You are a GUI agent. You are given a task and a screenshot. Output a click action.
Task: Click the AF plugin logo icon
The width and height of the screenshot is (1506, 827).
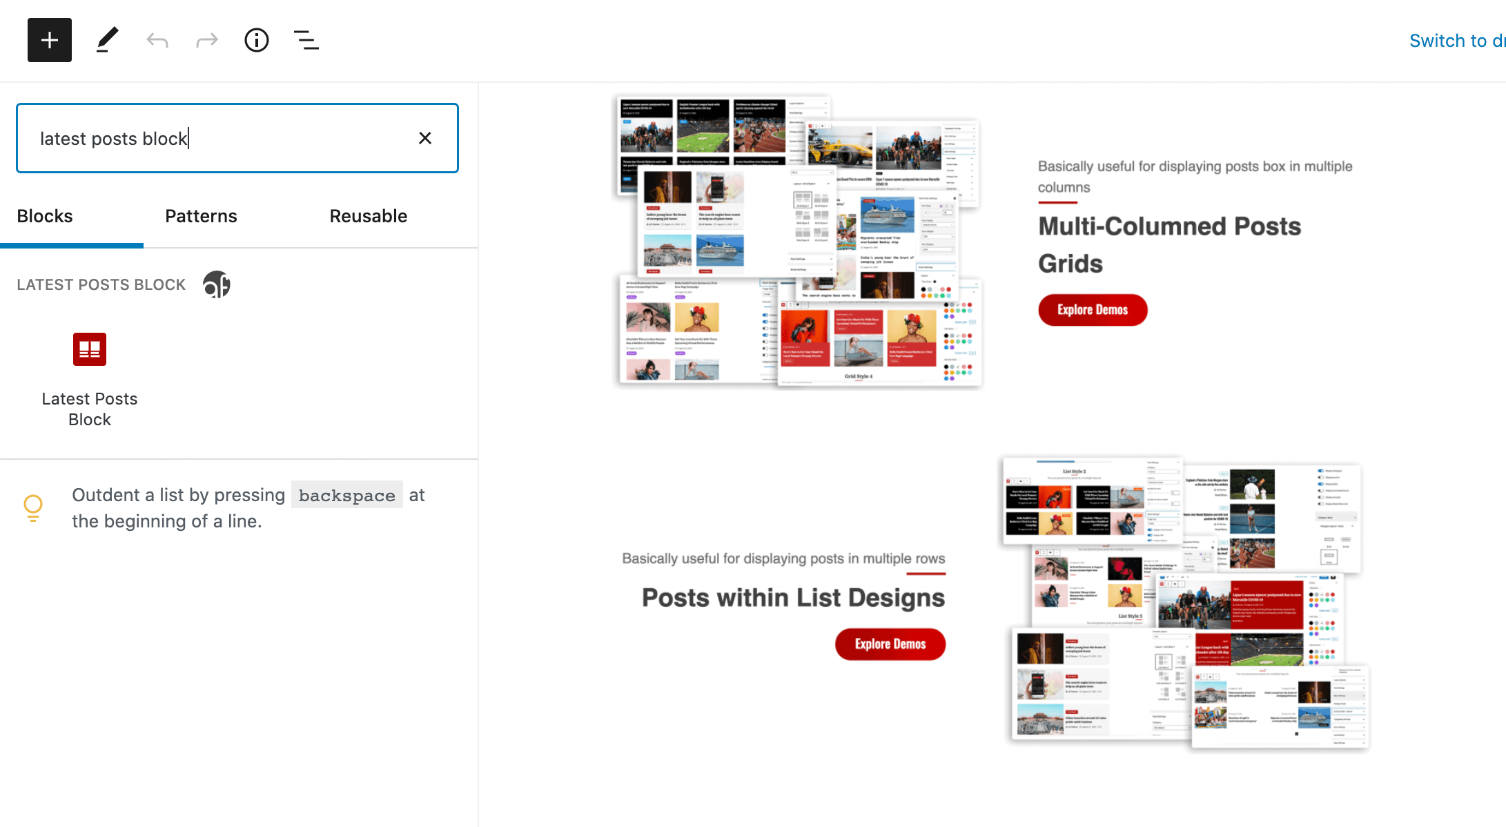pyautogui.click(x=217, y=284)
